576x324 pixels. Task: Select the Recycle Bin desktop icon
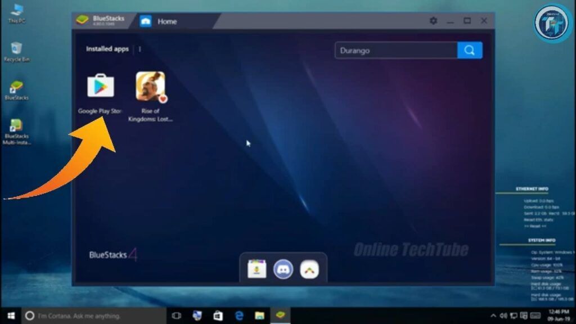[x=16, y=52]
